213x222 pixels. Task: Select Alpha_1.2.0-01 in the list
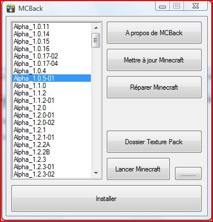pos(52,115)
